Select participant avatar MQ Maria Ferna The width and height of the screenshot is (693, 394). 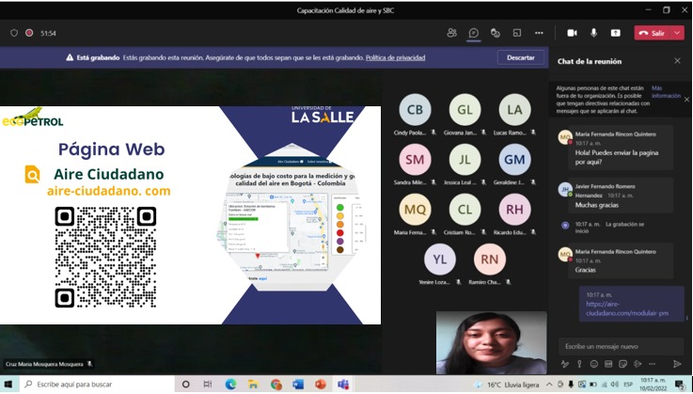[415, 210]
